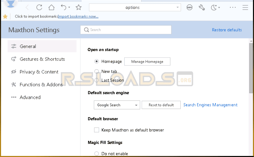The image size is (254, 157).
Task: Click the settings page vertical scrollbar
Action: click(x=251, y=68)
